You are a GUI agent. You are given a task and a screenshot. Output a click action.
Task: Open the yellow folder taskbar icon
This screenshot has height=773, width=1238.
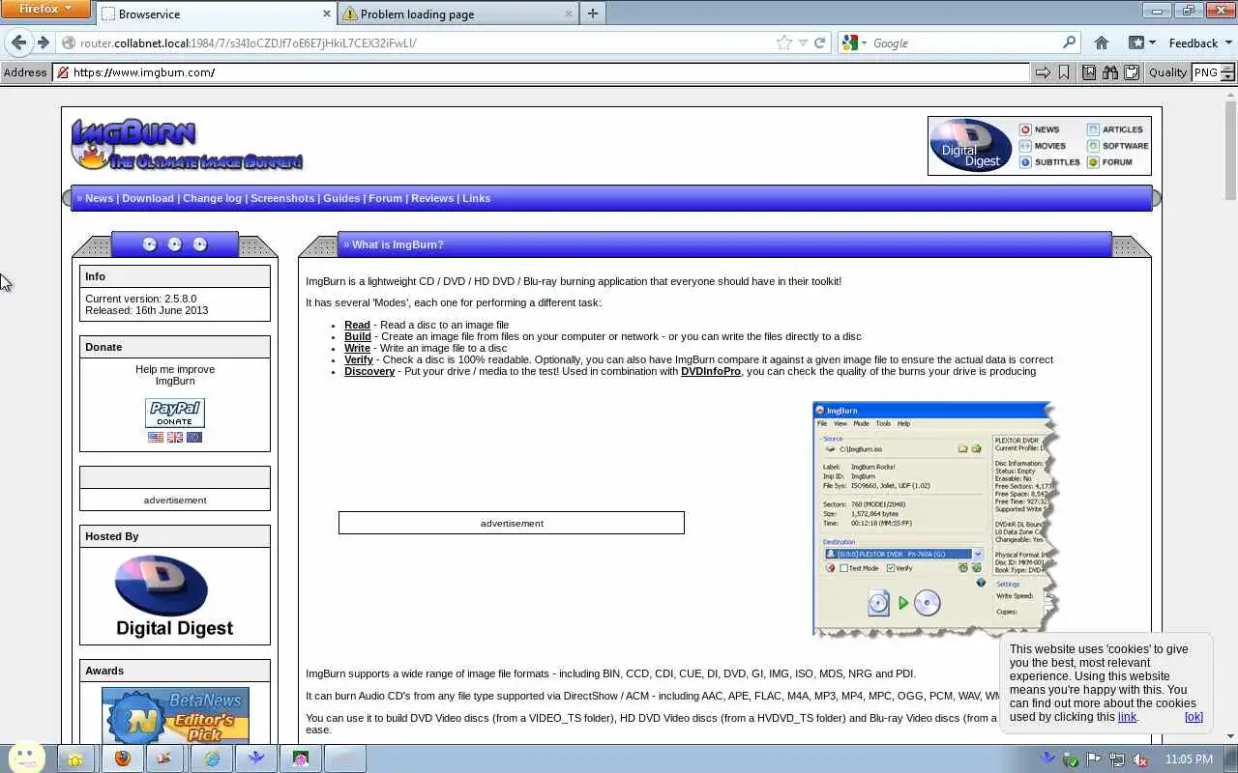pyautogui.click(x=75, y=759)
